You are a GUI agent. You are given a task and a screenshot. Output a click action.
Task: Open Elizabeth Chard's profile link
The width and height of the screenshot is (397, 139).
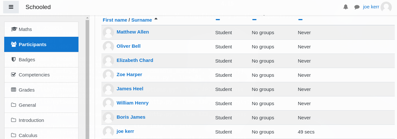coord(135,60)
